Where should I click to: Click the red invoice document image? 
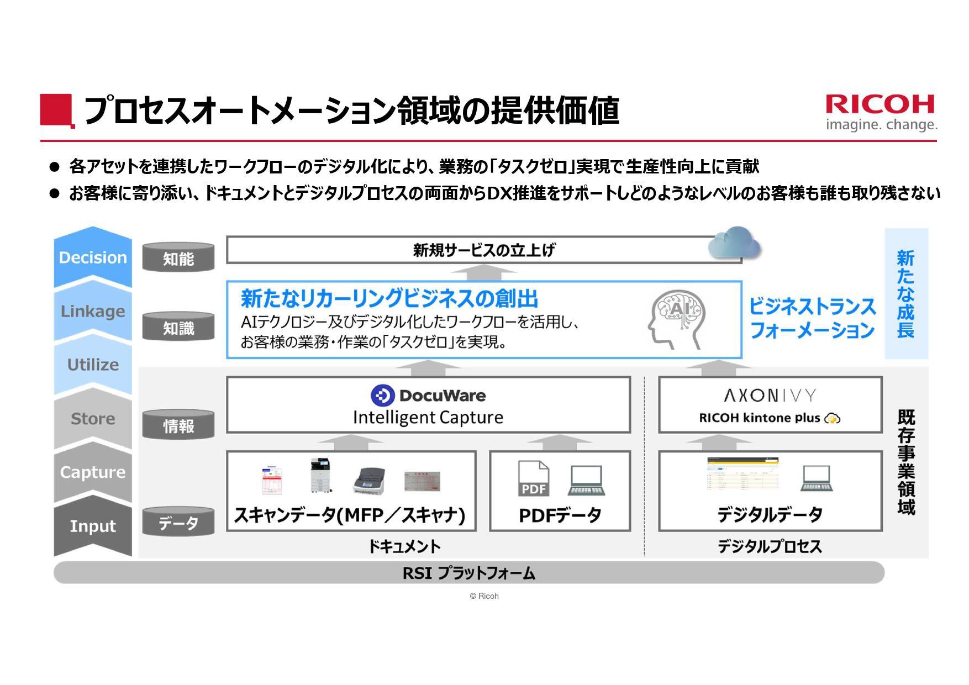(x=271, y=481)
